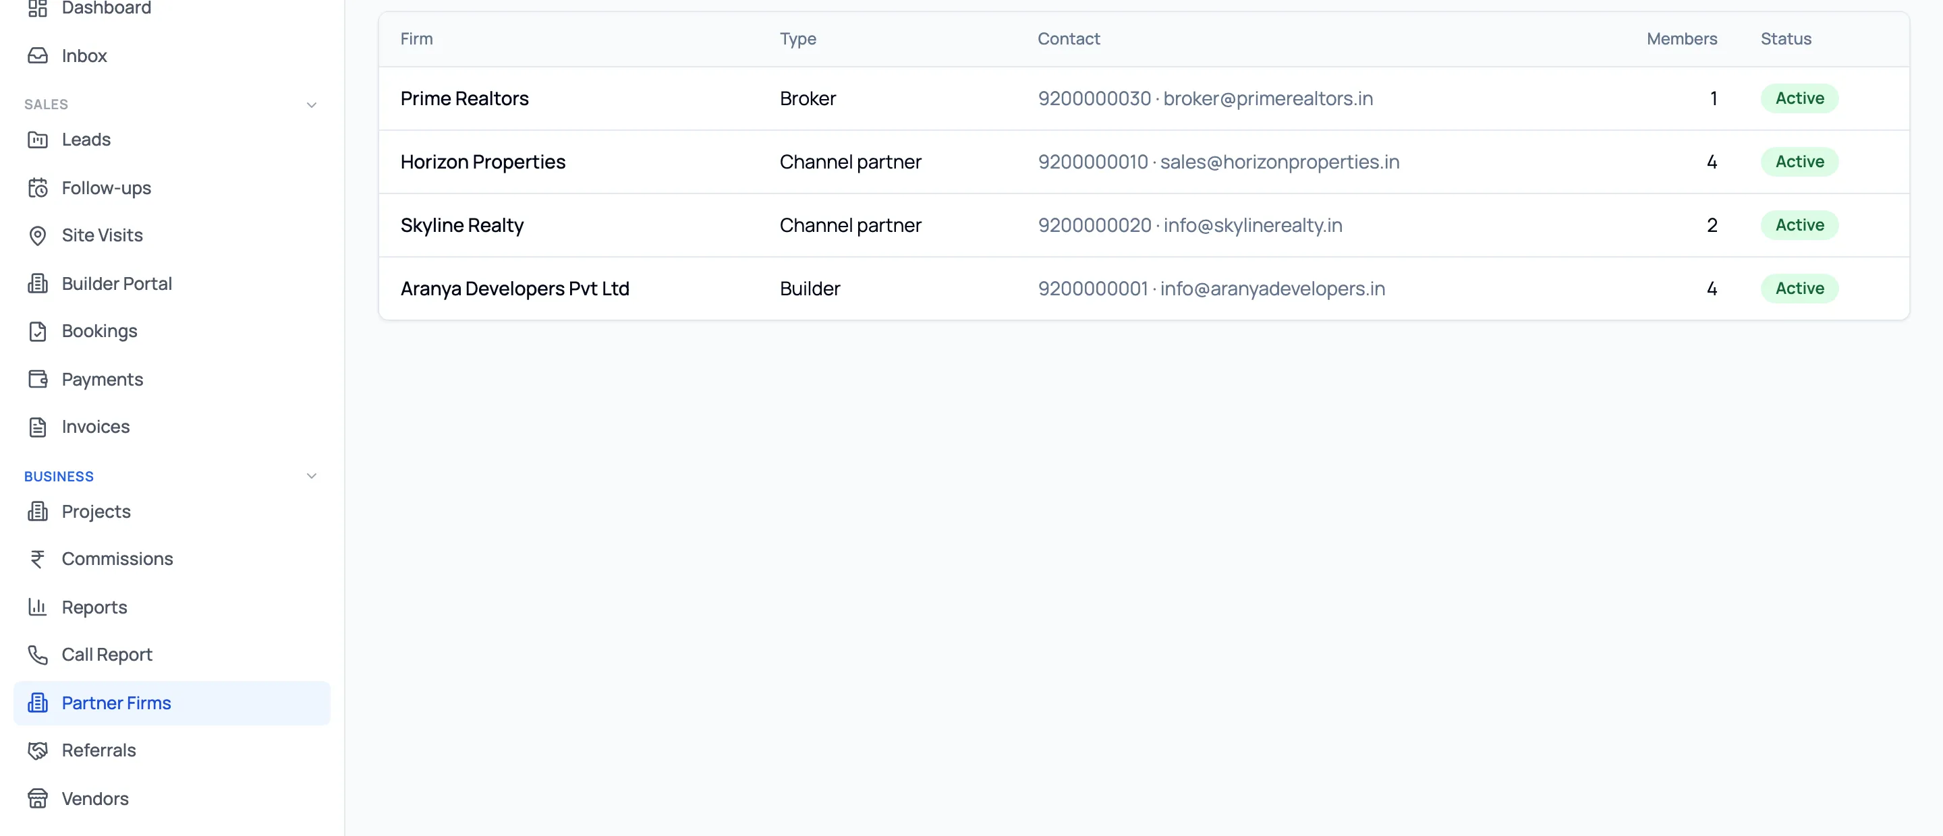Viewport: 1943px width, 836px height.
Task: Click the SALES section heading
Action: 46,104
